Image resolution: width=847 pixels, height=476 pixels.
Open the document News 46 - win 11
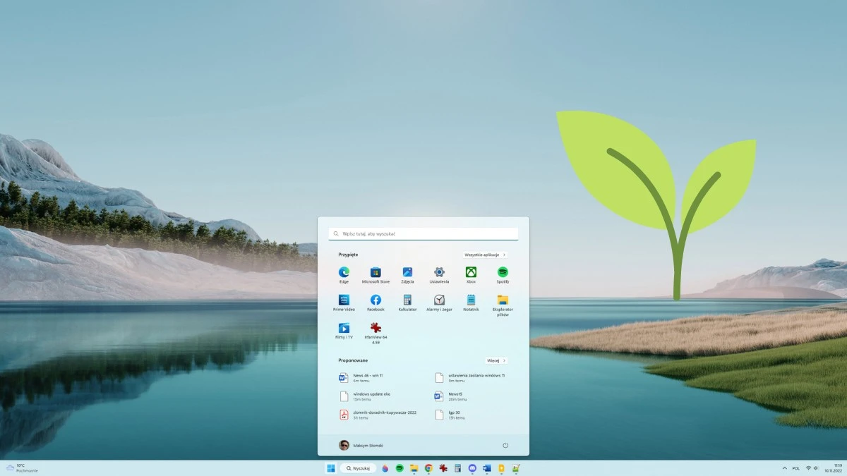(366, 377)
